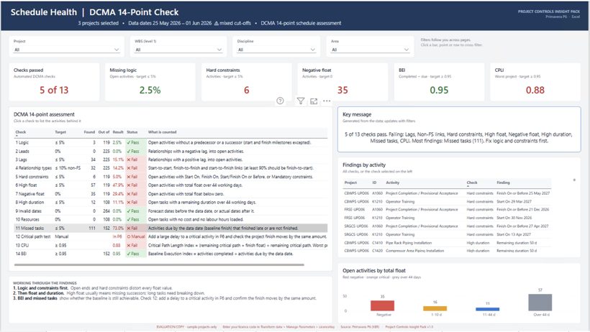Select the 10 Resources row
The height and width of the screenshot is (332, 590).
(171, 219)
